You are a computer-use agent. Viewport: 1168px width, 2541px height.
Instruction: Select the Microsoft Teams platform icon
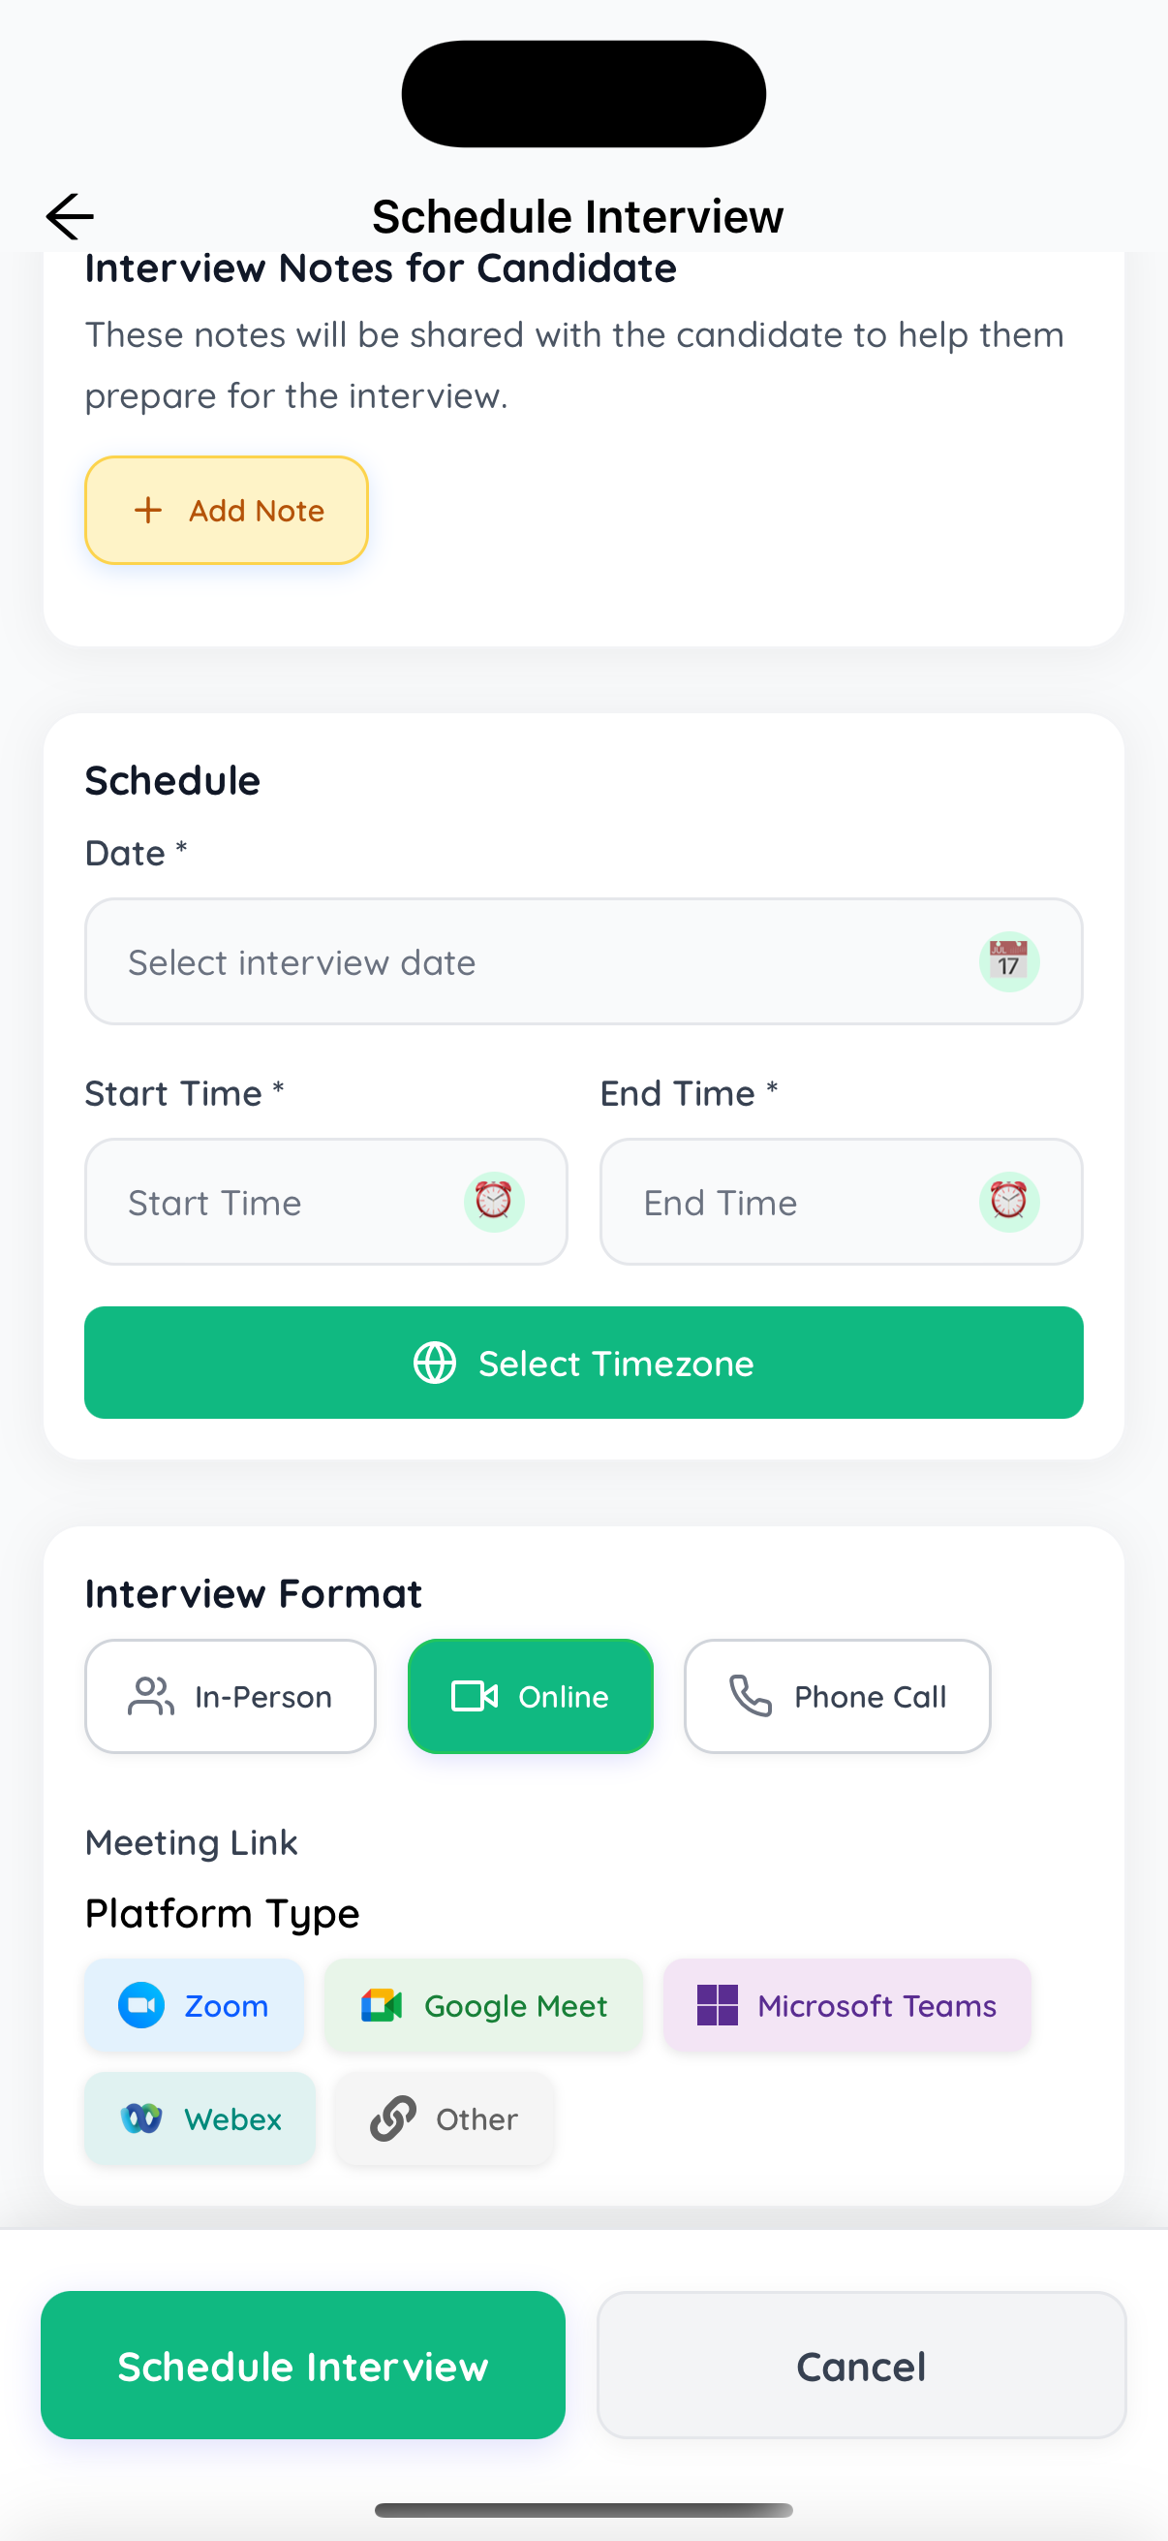pos(718,2005)
